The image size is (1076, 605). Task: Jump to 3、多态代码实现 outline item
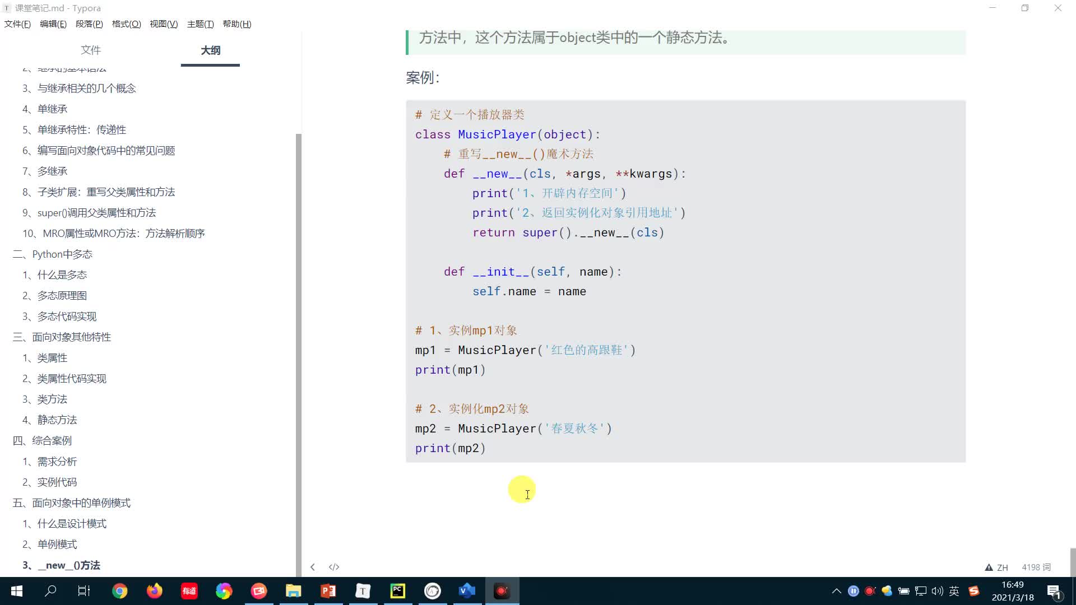point(59,317)
